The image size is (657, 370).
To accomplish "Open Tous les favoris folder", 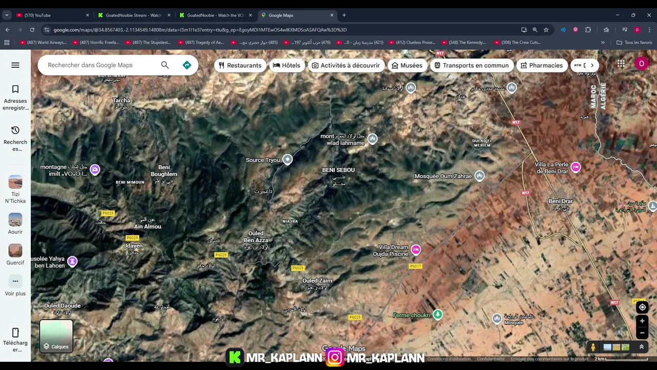I will (x=634, y=43).
